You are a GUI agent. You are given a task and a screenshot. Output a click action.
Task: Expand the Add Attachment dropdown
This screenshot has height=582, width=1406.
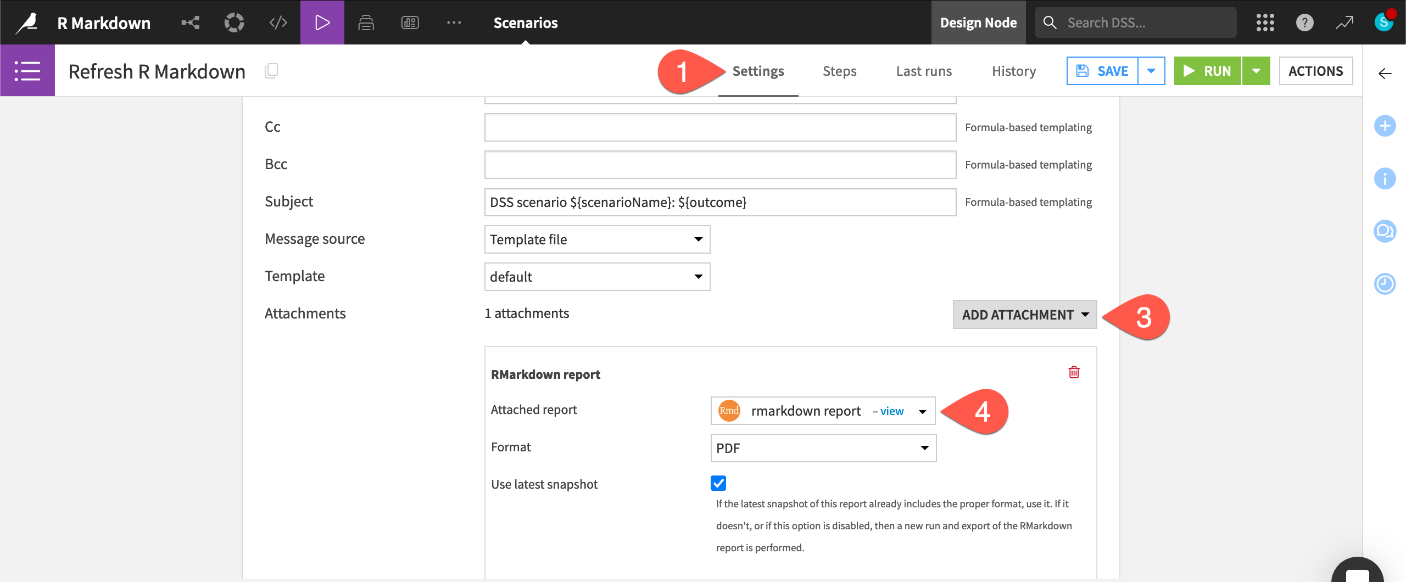pyautogui.click(x=1024, y=315)
